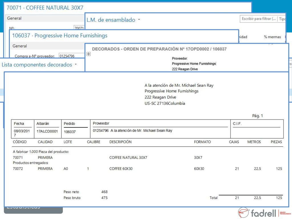Click the table move handle icon

click(88, 54)
